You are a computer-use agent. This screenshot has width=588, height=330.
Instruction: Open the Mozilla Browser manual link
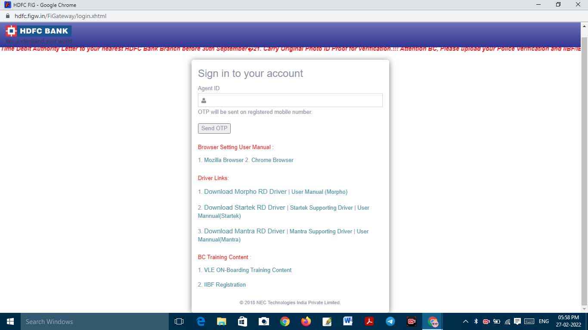pos(223,160)
